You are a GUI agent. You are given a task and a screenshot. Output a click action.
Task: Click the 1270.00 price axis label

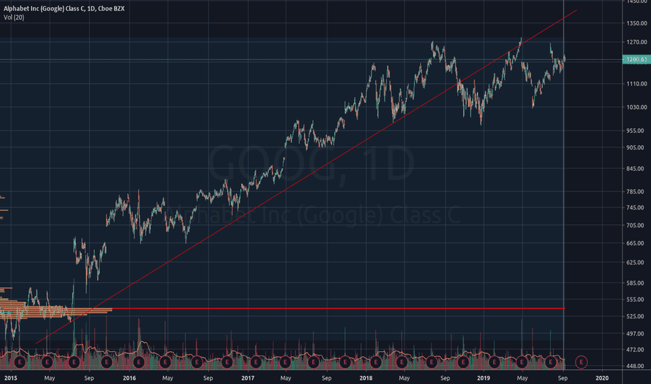pyautogui.click(x=637, y=42)
